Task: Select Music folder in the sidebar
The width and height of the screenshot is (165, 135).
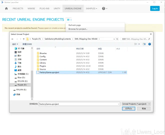Action: pos(18,67)
